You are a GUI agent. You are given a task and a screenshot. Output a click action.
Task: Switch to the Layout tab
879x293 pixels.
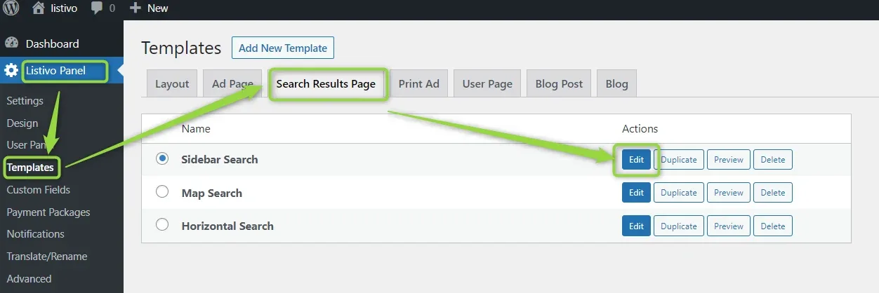172,83
